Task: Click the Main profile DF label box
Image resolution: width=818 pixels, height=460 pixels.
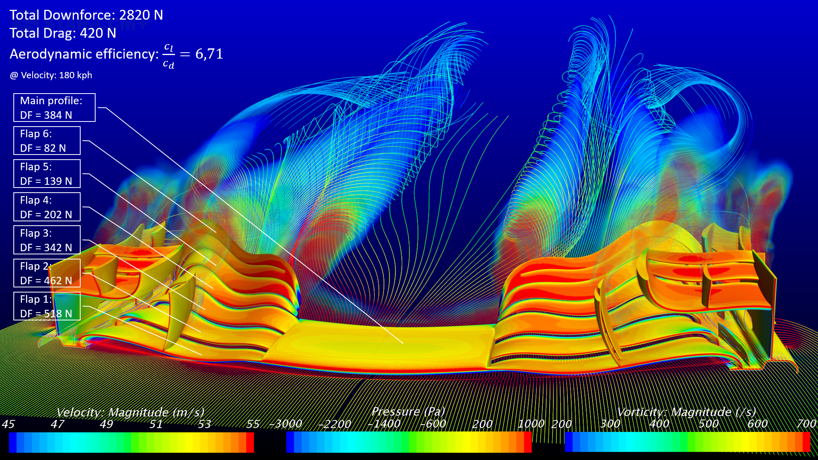Action: click(x=54, y=108)
